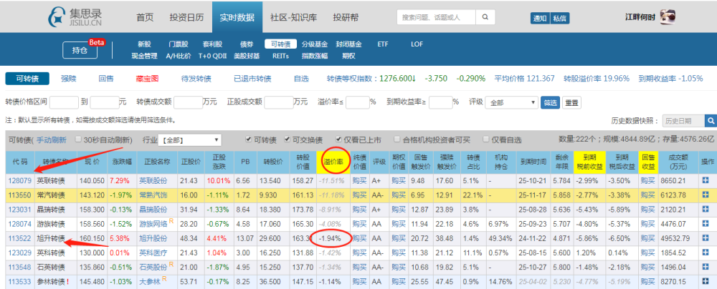
Task: Open the 英科医疗 stock link
Action: [x=153, y=252]
